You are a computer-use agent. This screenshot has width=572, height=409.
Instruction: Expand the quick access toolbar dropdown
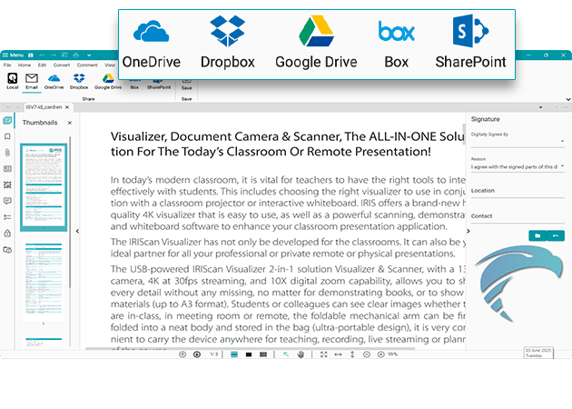(x=89, y=55)
